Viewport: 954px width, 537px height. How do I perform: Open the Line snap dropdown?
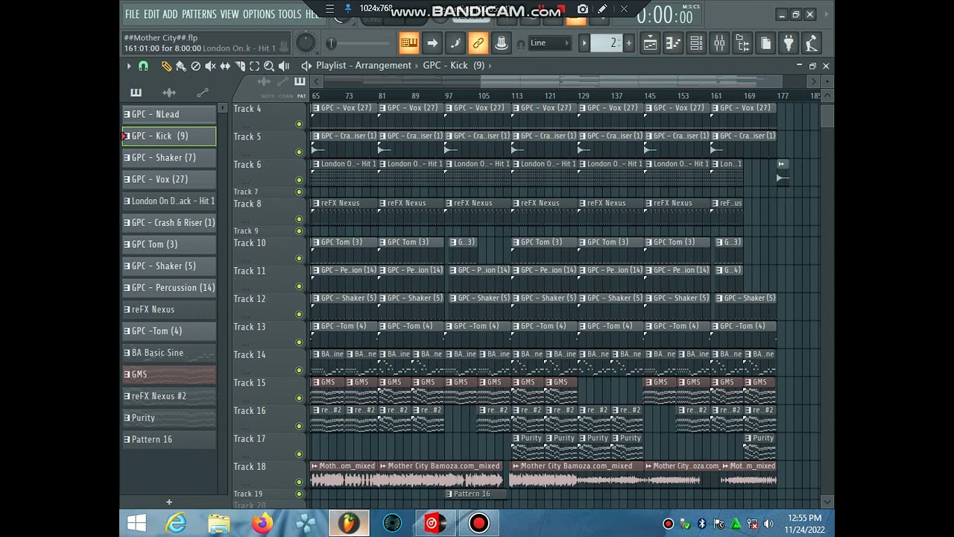click(550, 43)
